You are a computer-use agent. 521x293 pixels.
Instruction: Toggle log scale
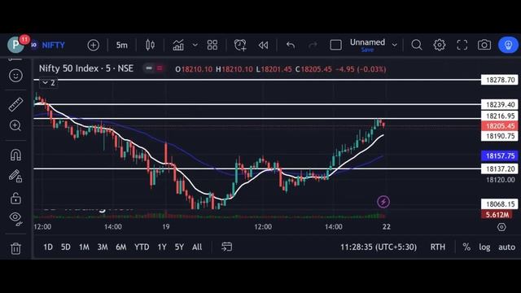click(484, 247)
